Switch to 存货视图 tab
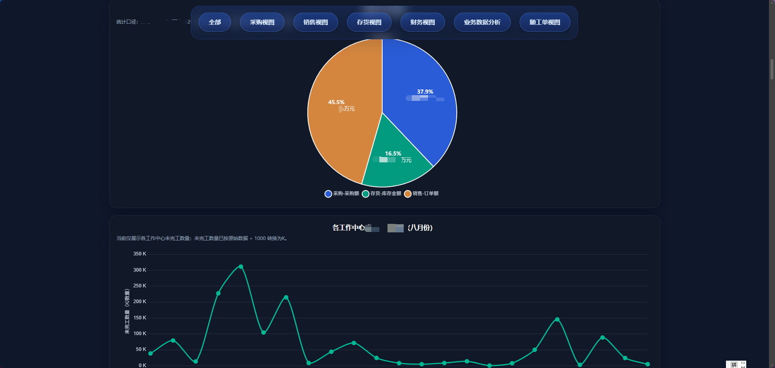Viewport: 775px width, 368px height. [x=369, y=22]
